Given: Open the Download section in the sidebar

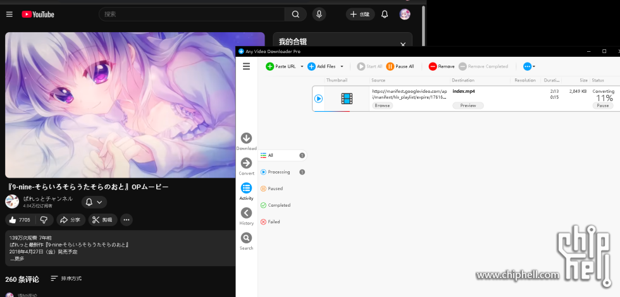Looking at the screenshot, I should click(246, 138).
